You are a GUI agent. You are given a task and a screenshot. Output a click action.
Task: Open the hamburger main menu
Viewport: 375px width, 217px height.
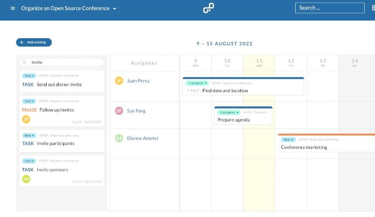click(x=13, y=8)
